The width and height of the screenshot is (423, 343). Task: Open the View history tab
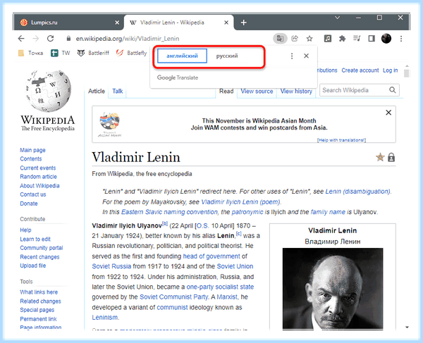coord(296,91)
